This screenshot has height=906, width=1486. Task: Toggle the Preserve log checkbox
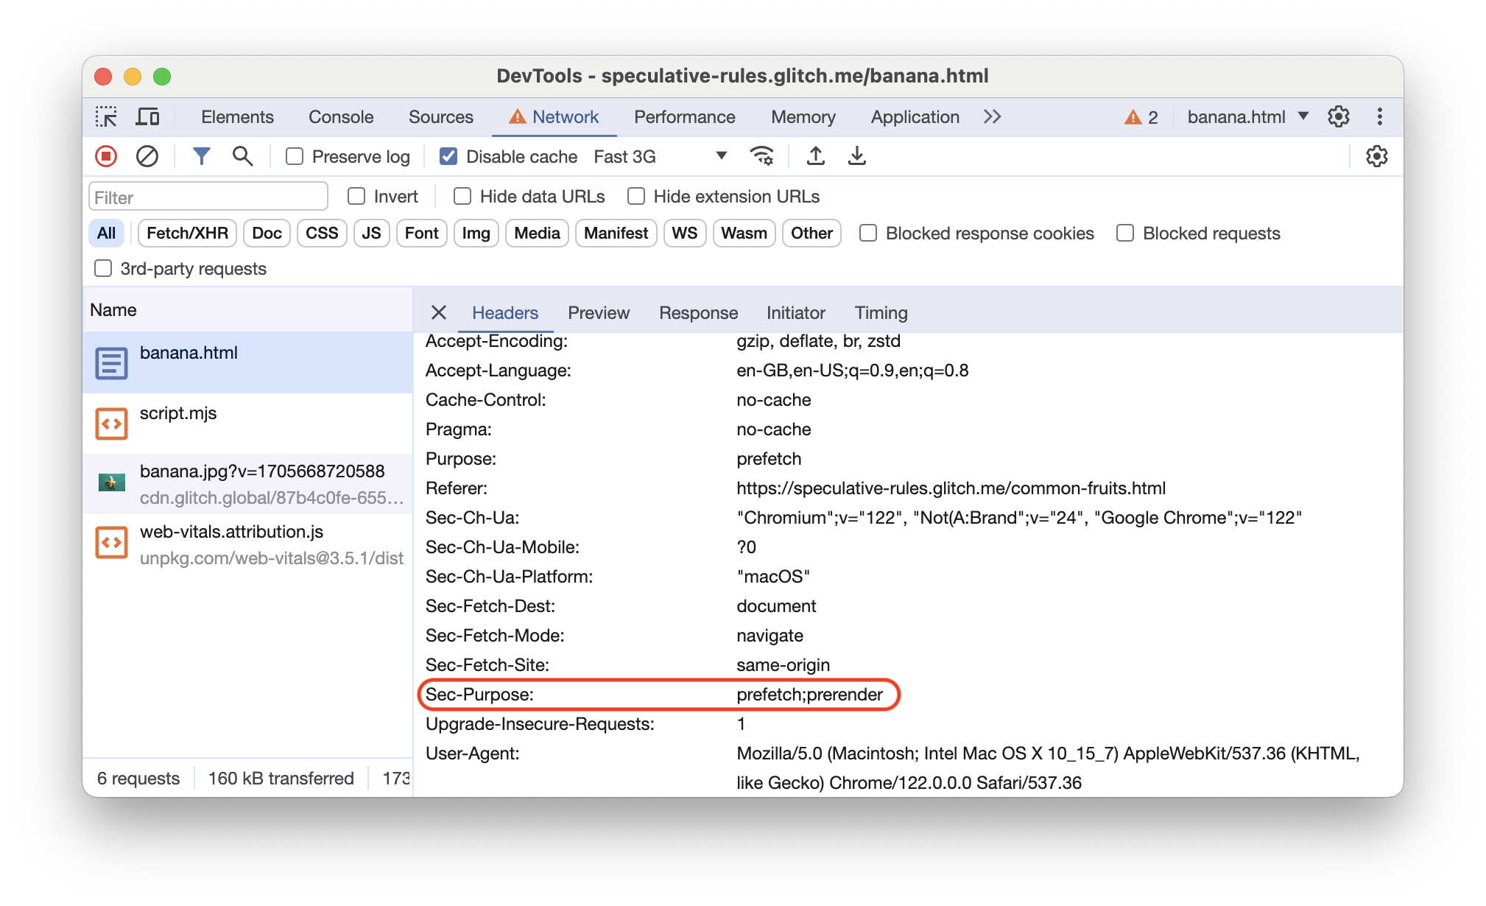pos(295,157)
